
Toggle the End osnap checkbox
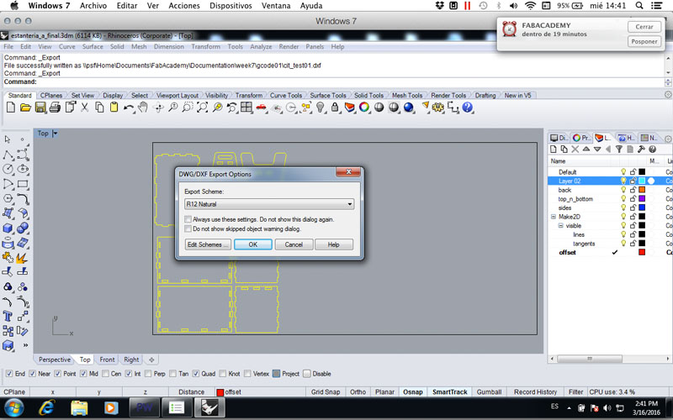[9, 374]
